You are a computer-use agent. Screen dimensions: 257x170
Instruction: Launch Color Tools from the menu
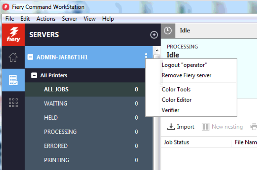click(176, 90)
